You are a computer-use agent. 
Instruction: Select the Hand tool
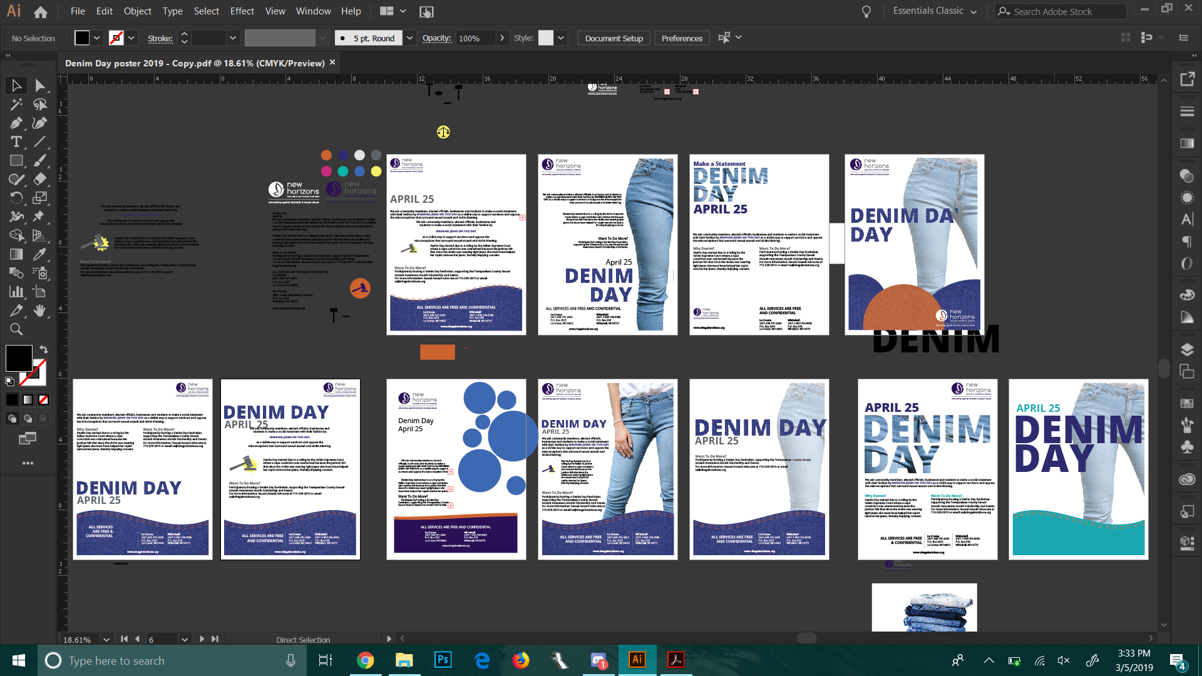pos(39,310)
